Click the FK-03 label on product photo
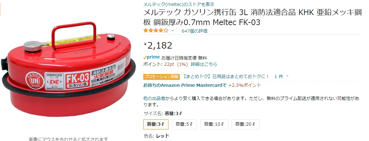Viewport: 369px width, 141px height. [77, 77]
